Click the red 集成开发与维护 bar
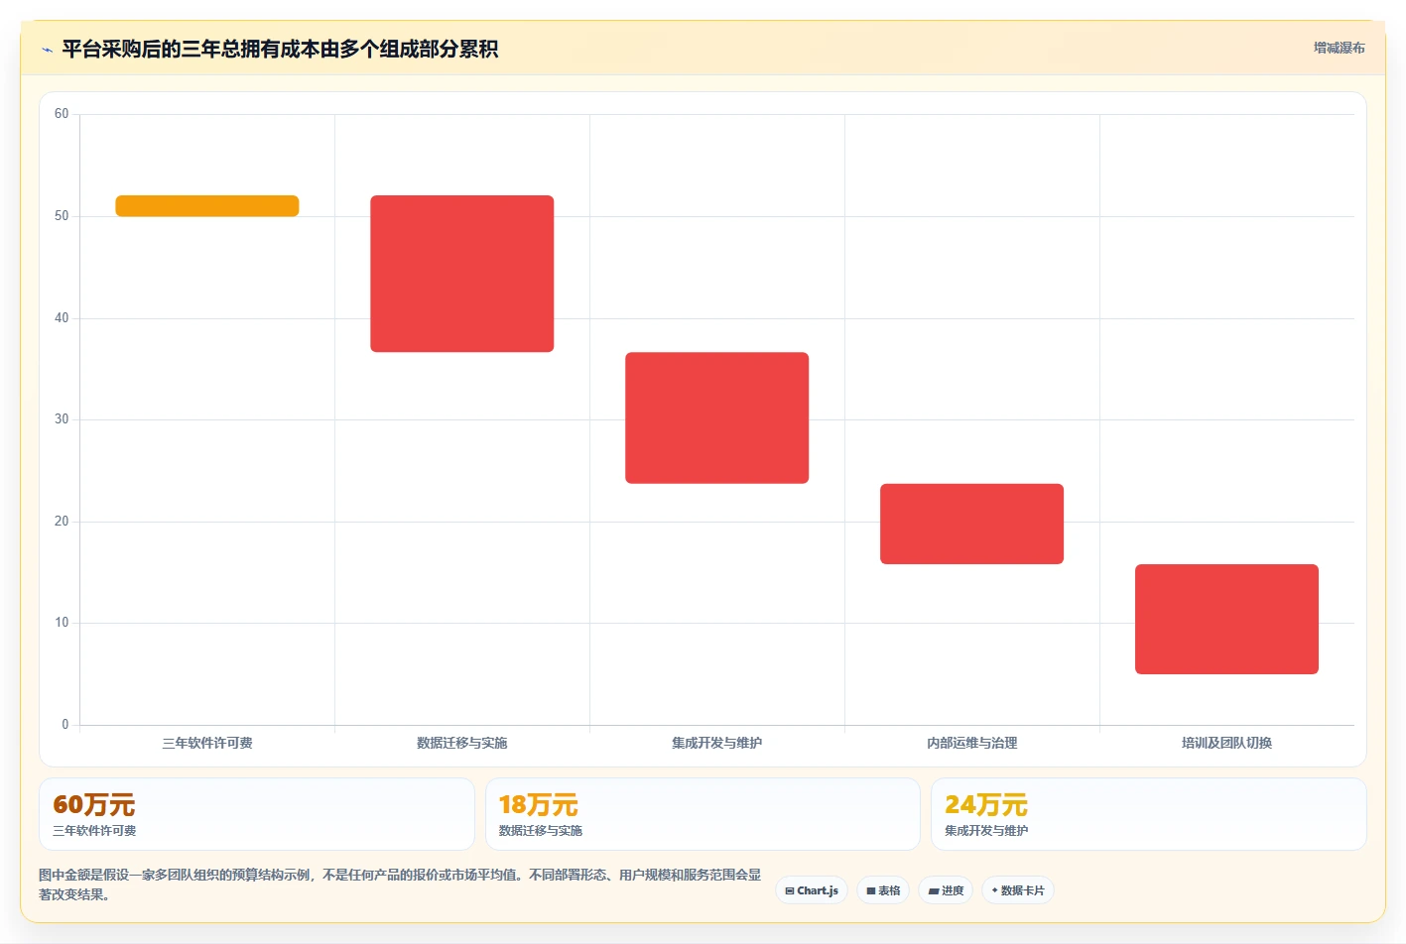Screen dimensions: 1406x944 [717, 417]
